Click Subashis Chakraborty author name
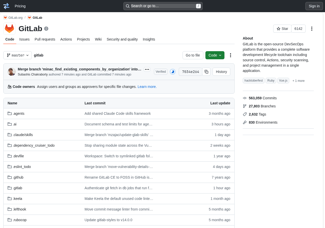This screenshot has width=325, height=228. (33, 74)
